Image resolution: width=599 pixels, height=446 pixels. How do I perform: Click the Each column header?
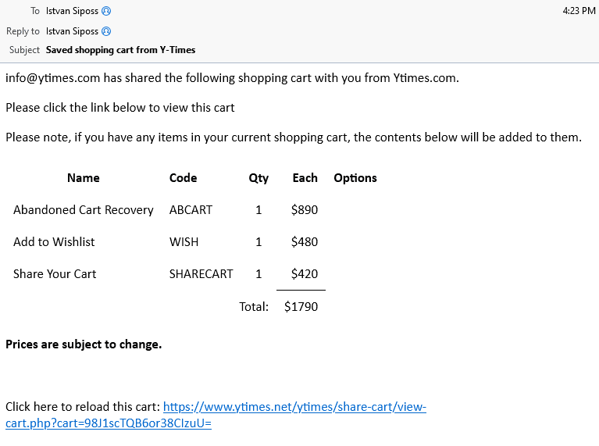(x=305, y=178)
